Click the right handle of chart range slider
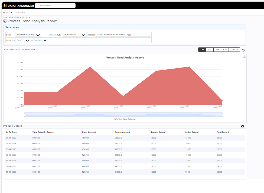 (222, 115)
